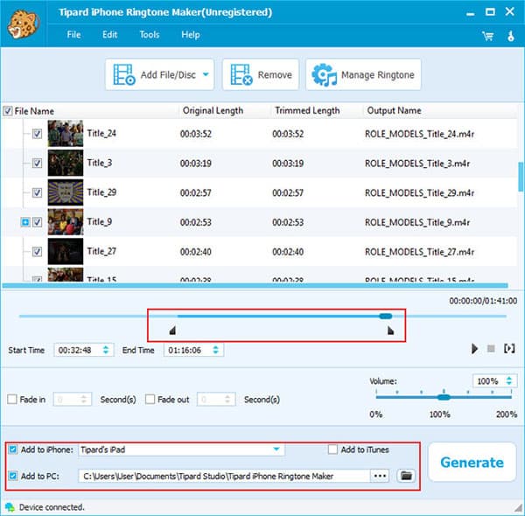Click the Remove button

click(261, 75)
